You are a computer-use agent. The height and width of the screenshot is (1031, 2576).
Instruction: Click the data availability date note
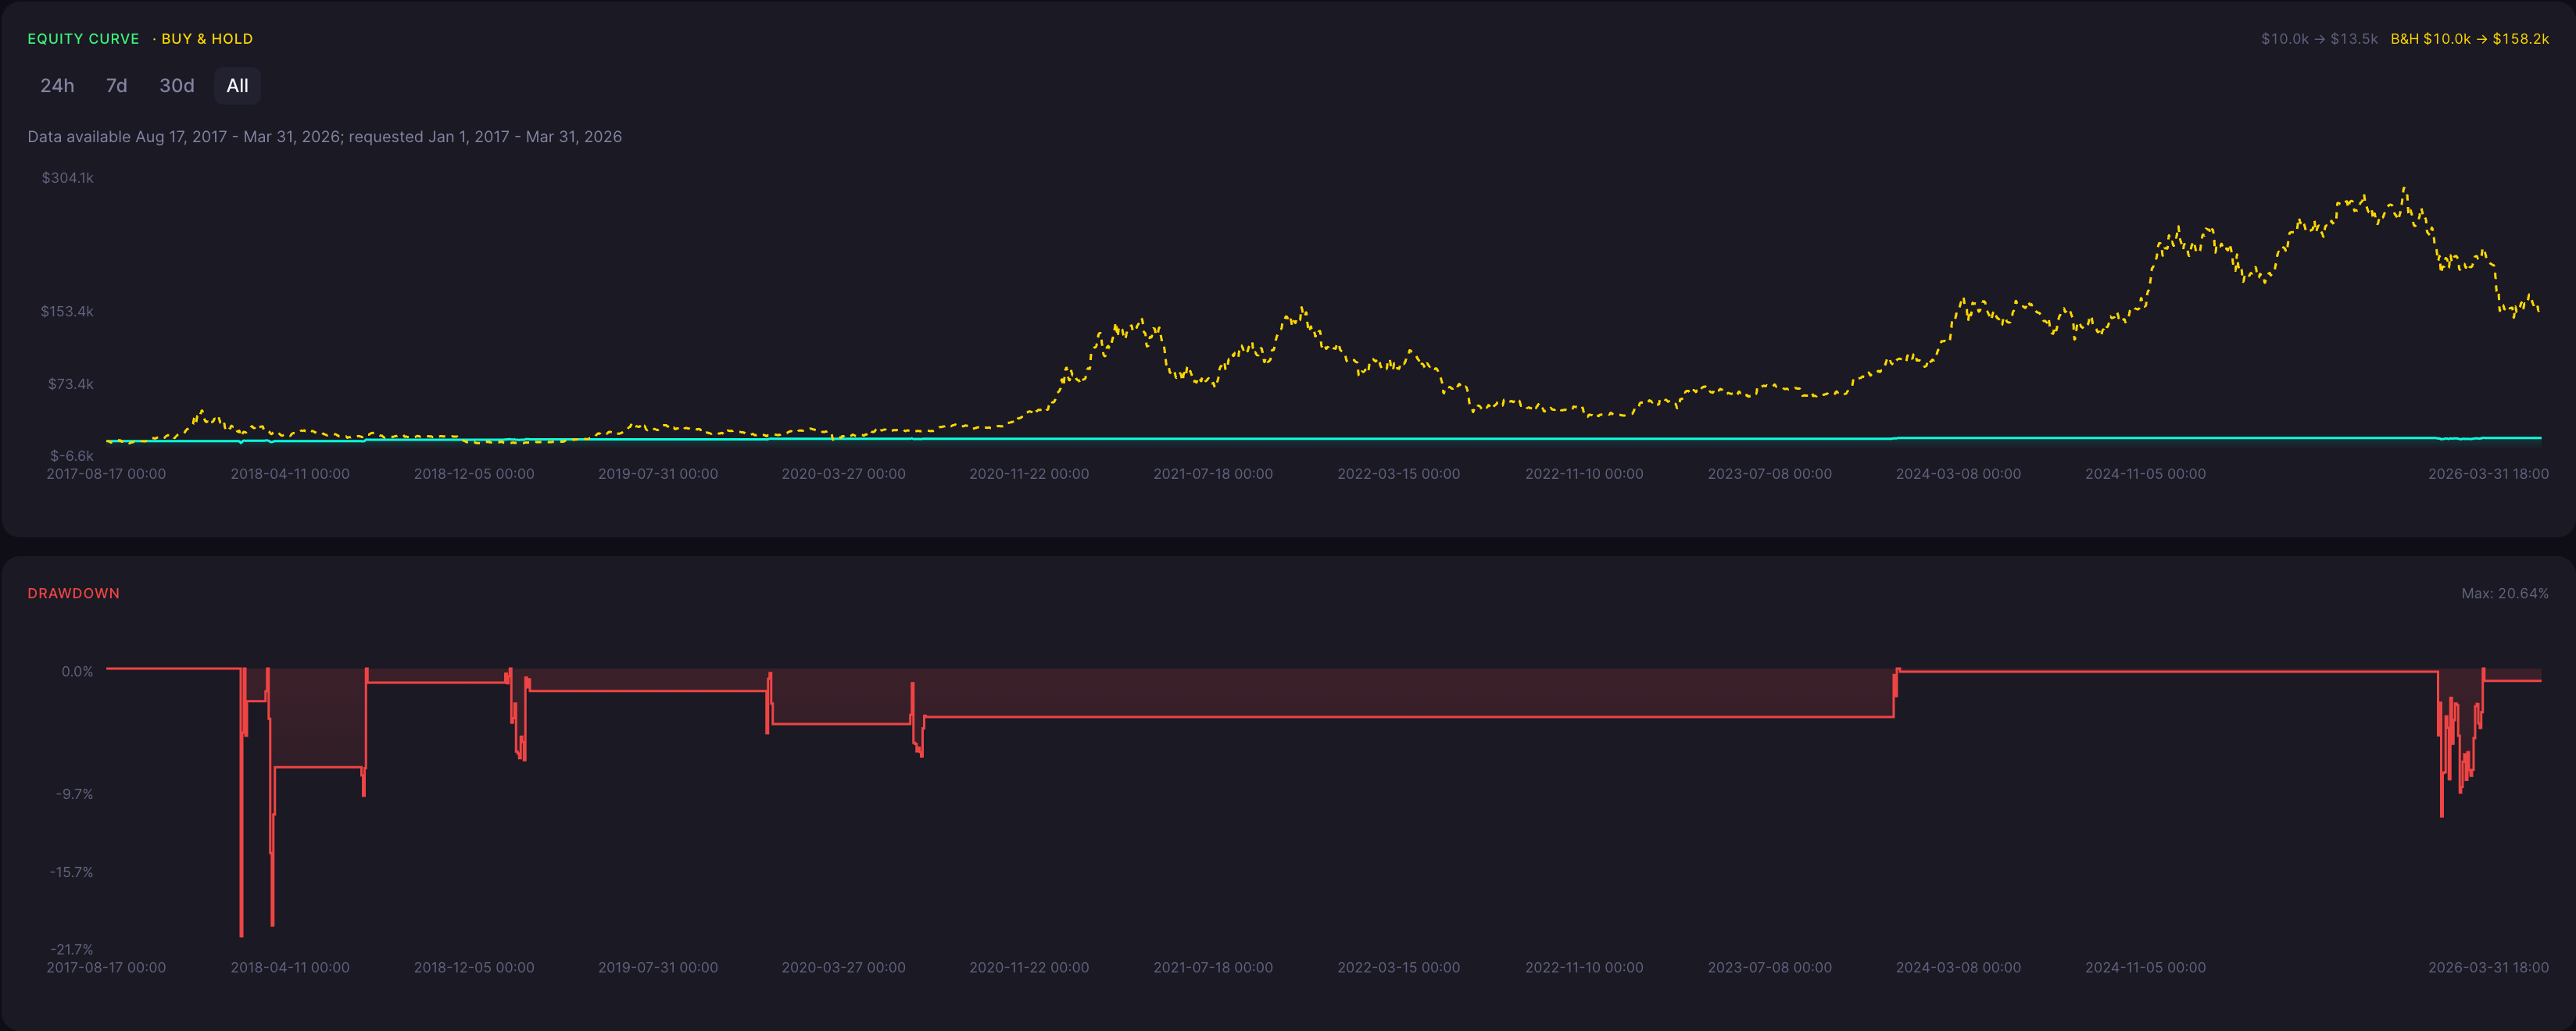coord(324,137)
